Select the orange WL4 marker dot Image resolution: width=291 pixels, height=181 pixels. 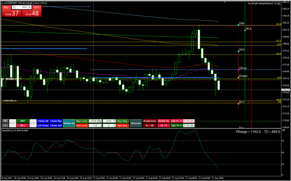tap(245, 30)
